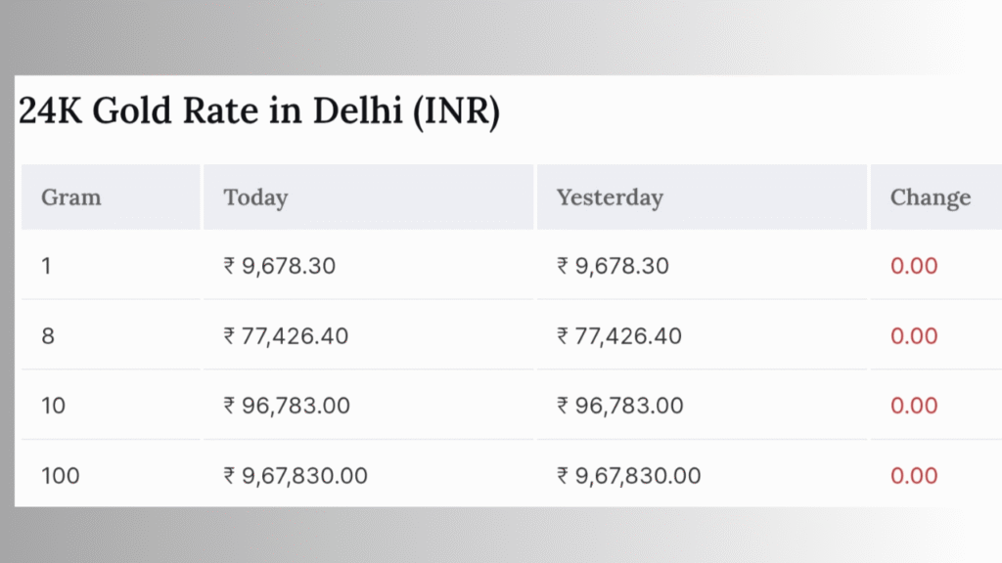
Task: Click yesterday's price ₹ 96,783.00
Action: click(x=619, y=406)
